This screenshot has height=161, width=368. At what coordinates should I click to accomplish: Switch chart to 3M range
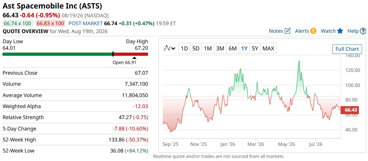220,49
